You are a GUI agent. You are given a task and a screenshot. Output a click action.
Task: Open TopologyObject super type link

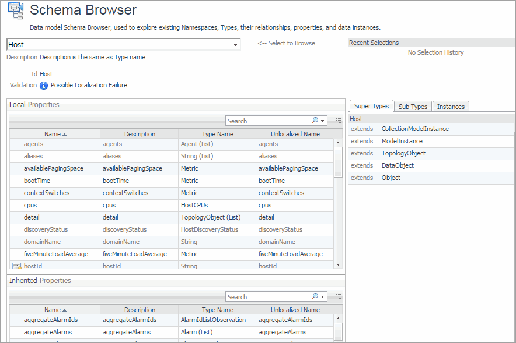click(x=403, y=153)
